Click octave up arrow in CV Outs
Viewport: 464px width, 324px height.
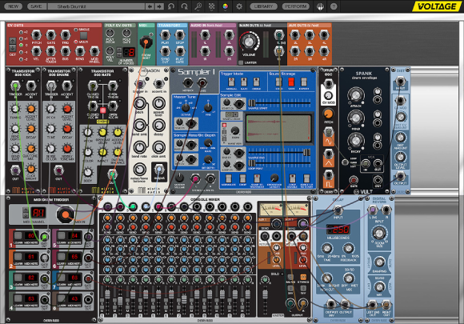click(13, 41)
